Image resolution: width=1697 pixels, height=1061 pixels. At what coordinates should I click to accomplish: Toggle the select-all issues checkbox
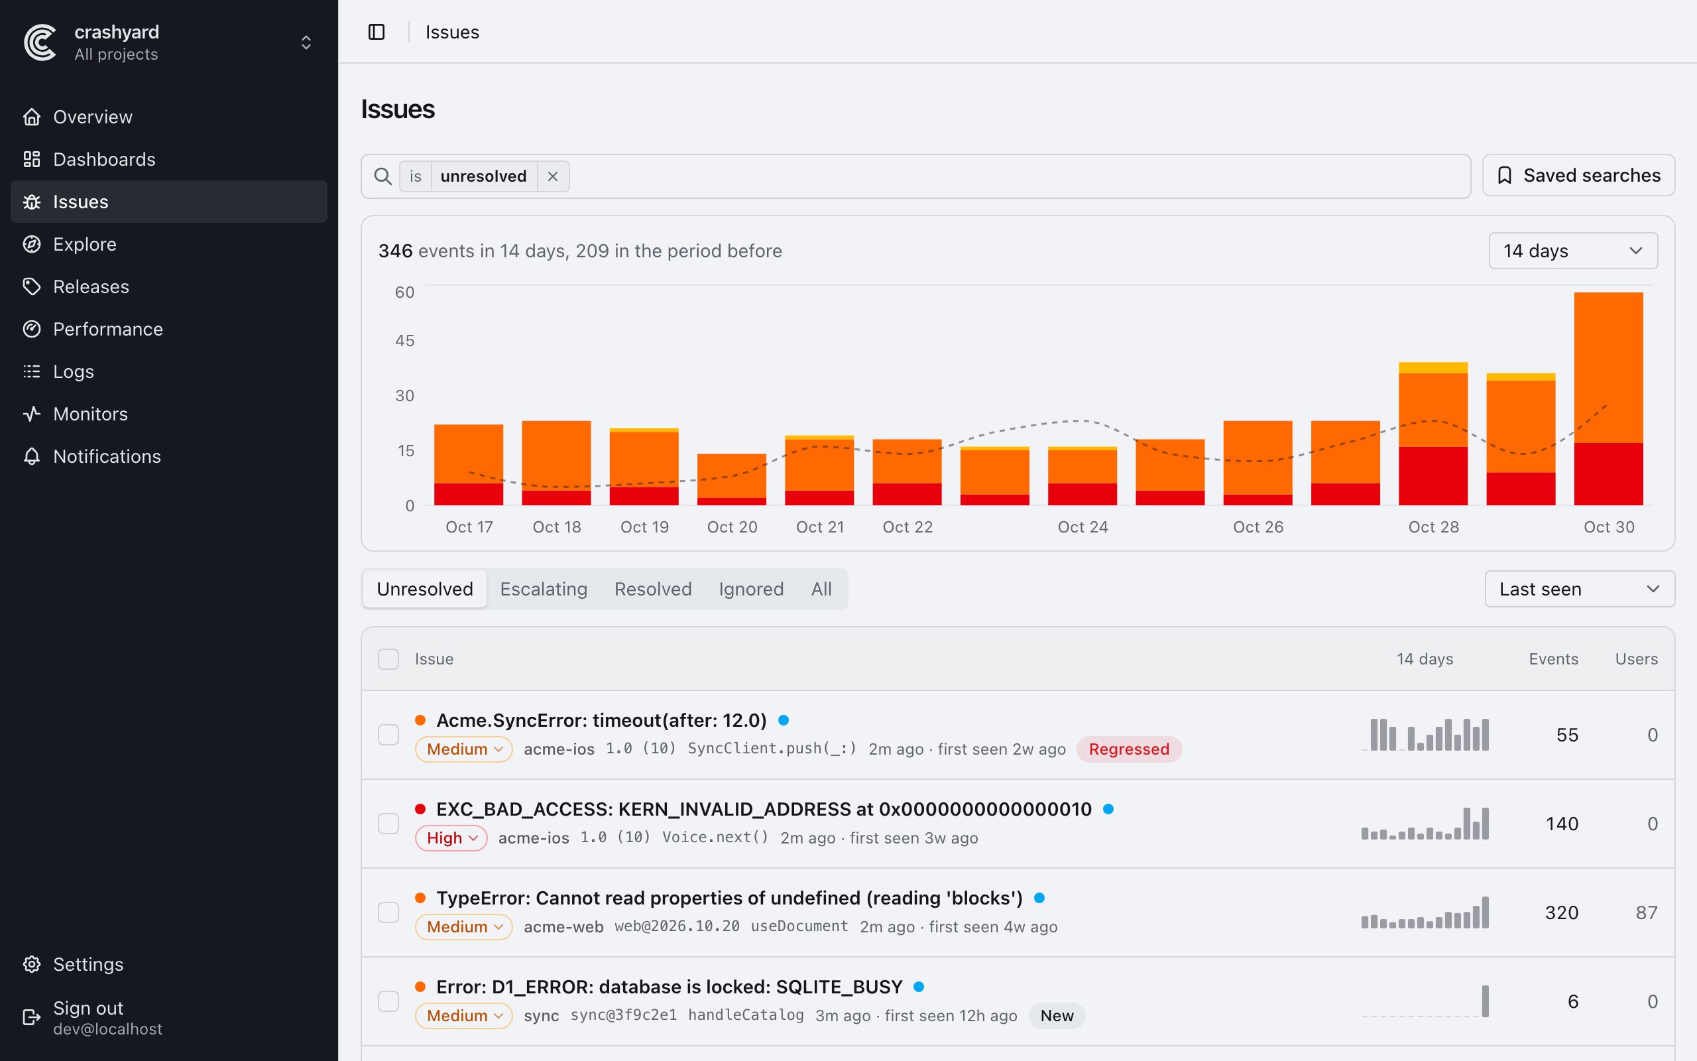[388, 659]
